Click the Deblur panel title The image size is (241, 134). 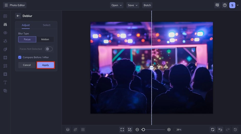pos(27,16)
